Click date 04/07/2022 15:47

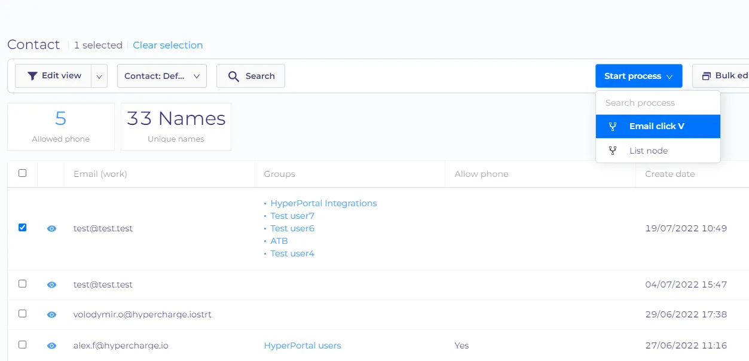click(x=686, y=284)
